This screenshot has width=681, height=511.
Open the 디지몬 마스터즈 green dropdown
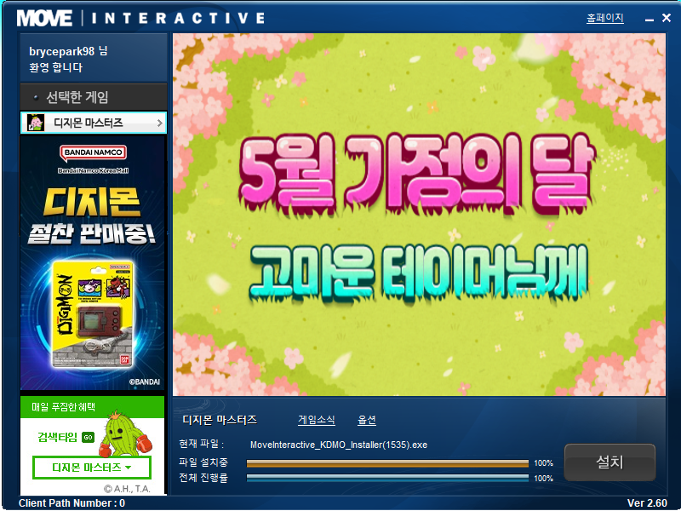(92, 468)
